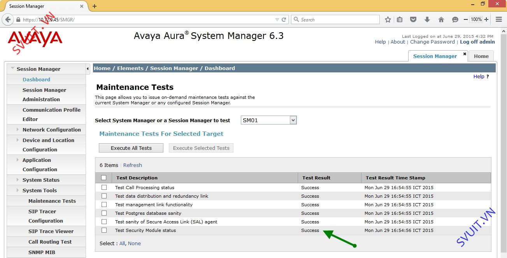507x258 pixels.
Task: Close the Session Manager browser tab
Action: pyautogui.click(x=82, y=6)
